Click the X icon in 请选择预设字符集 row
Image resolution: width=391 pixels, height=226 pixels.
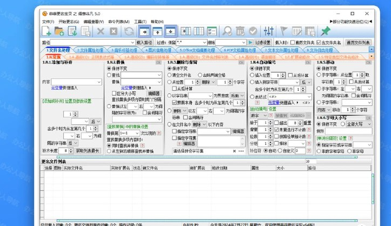pyautogui.click(x=234, y=151)
